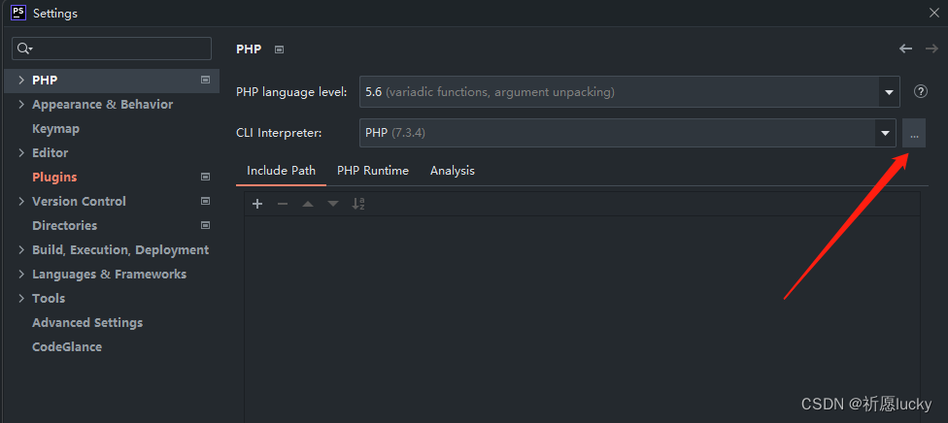This screenshot has width=948, height=423.
Task: Select Keymap in settings tree
Action: click(55, 129)
